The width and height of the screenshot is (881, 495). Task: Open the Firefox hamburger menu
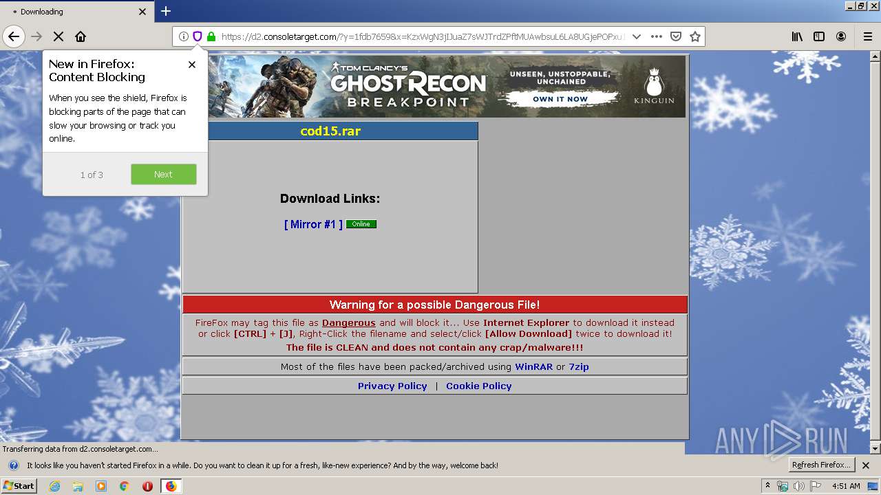867,36
